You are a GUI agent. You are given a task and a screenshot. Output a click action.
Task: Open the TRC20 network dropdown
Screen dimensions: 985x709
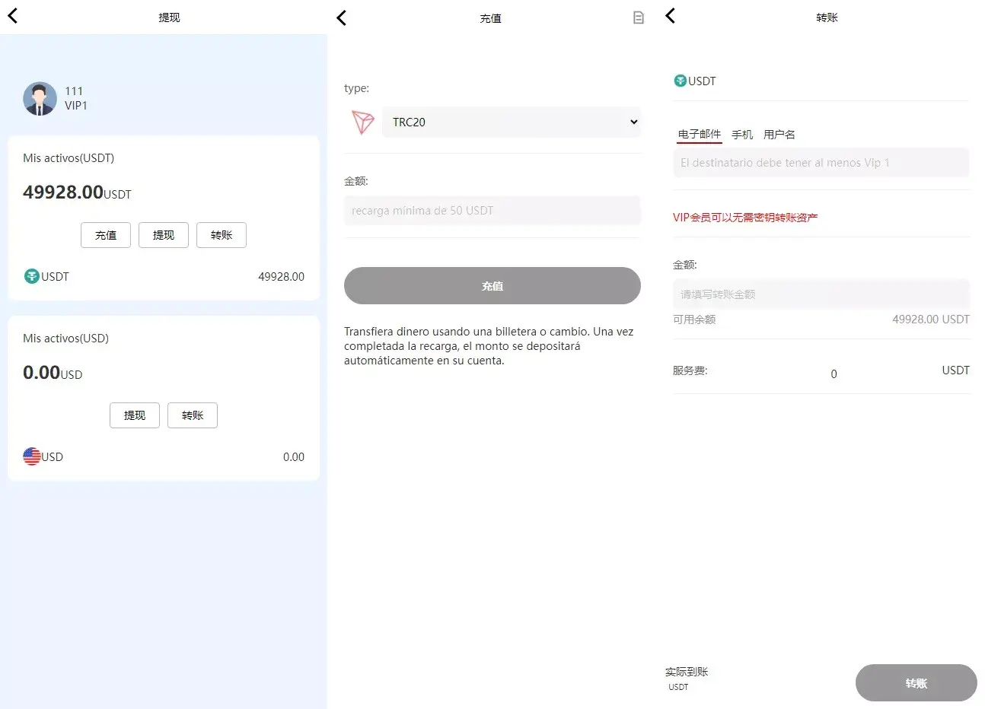(512, 122)
